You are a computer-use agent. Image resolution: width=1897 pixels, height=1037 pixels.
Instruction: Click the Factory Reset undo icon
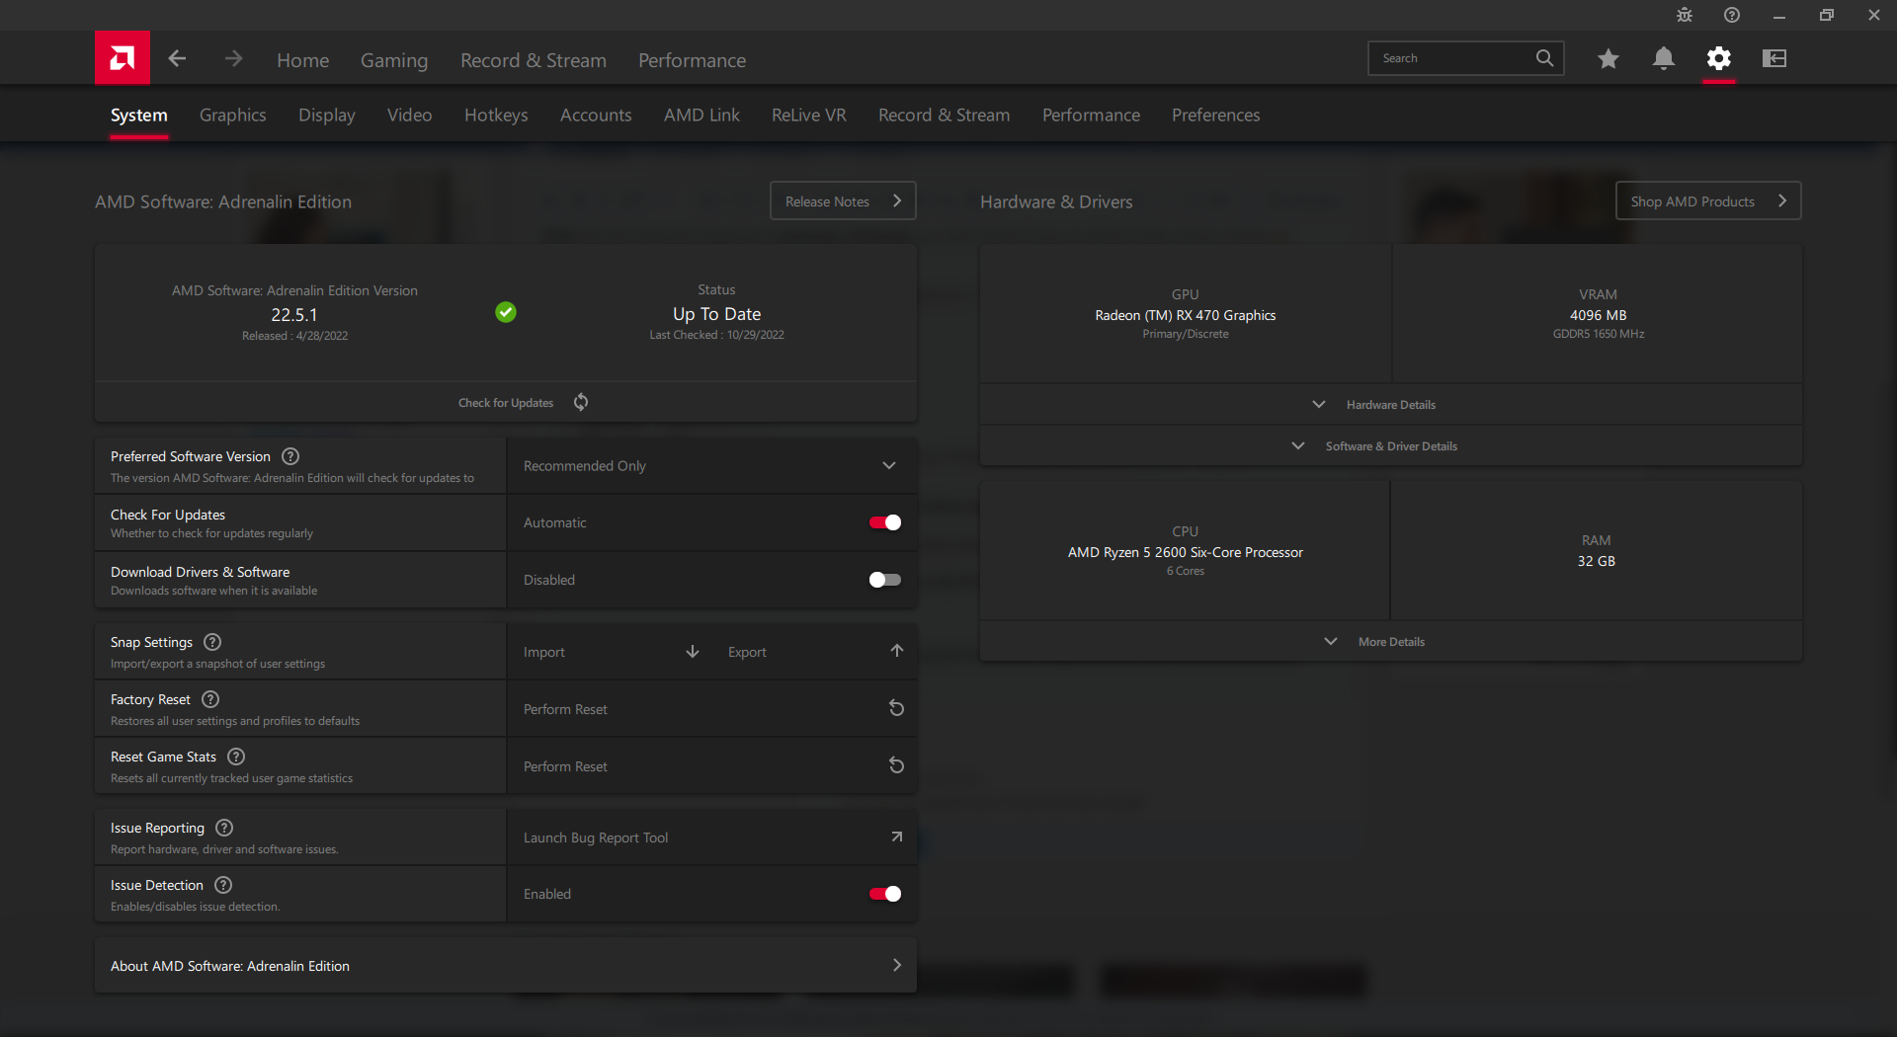(897, 708)
